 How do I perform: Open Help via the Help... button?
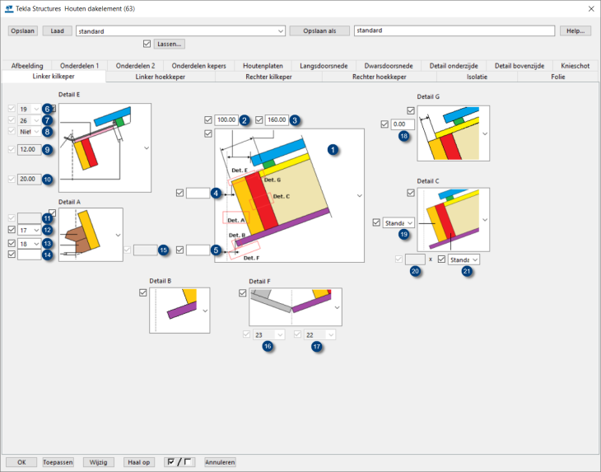click(575, 30)
